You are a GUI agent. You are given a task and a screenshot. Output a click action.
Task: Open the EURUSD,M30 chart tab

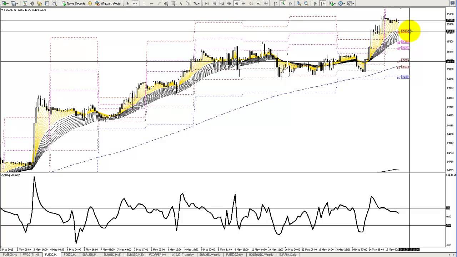tap(135, 255)
